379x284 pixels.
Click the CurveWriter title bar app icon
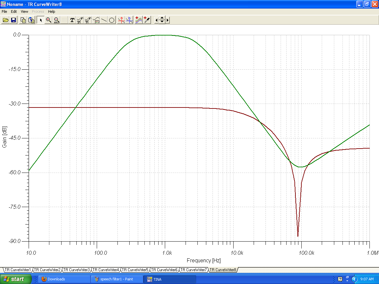point(3,4)
